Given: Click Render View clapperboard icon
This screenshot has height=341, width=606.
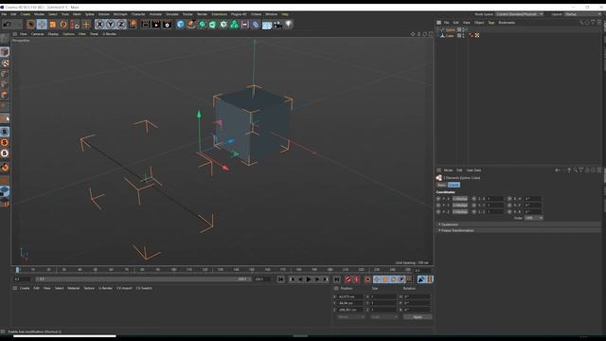Looking at the screenshot, I should [x=145, y=25].
